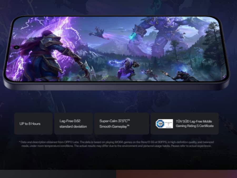Image resolution: width=237 pixels, height=178 pixels.
Task: Select the "UP to 8 Hours" card
Action: (33, 124)
